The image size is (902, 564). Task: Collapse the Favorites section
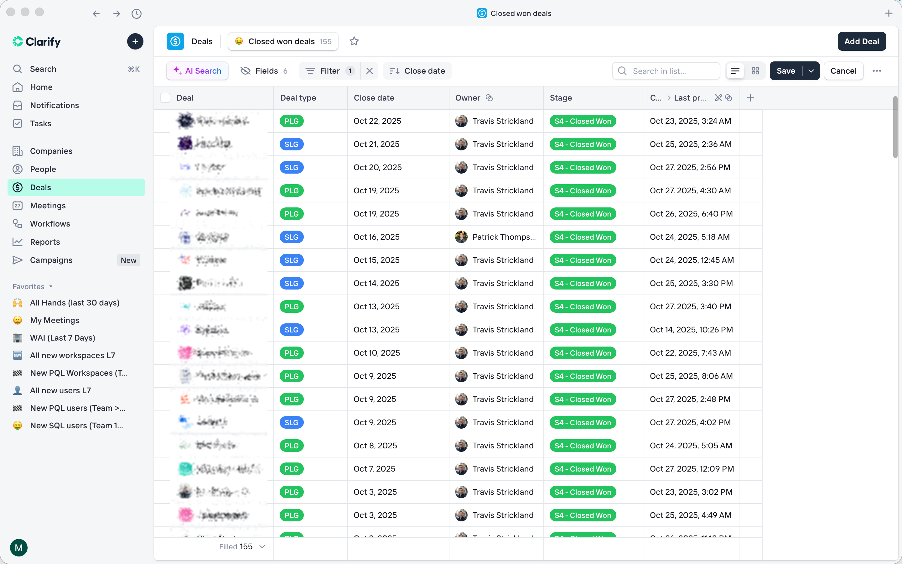pos(51,286)
